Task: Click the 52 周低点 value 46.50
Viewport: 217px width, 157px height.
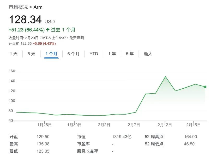Action: (189, 144)
